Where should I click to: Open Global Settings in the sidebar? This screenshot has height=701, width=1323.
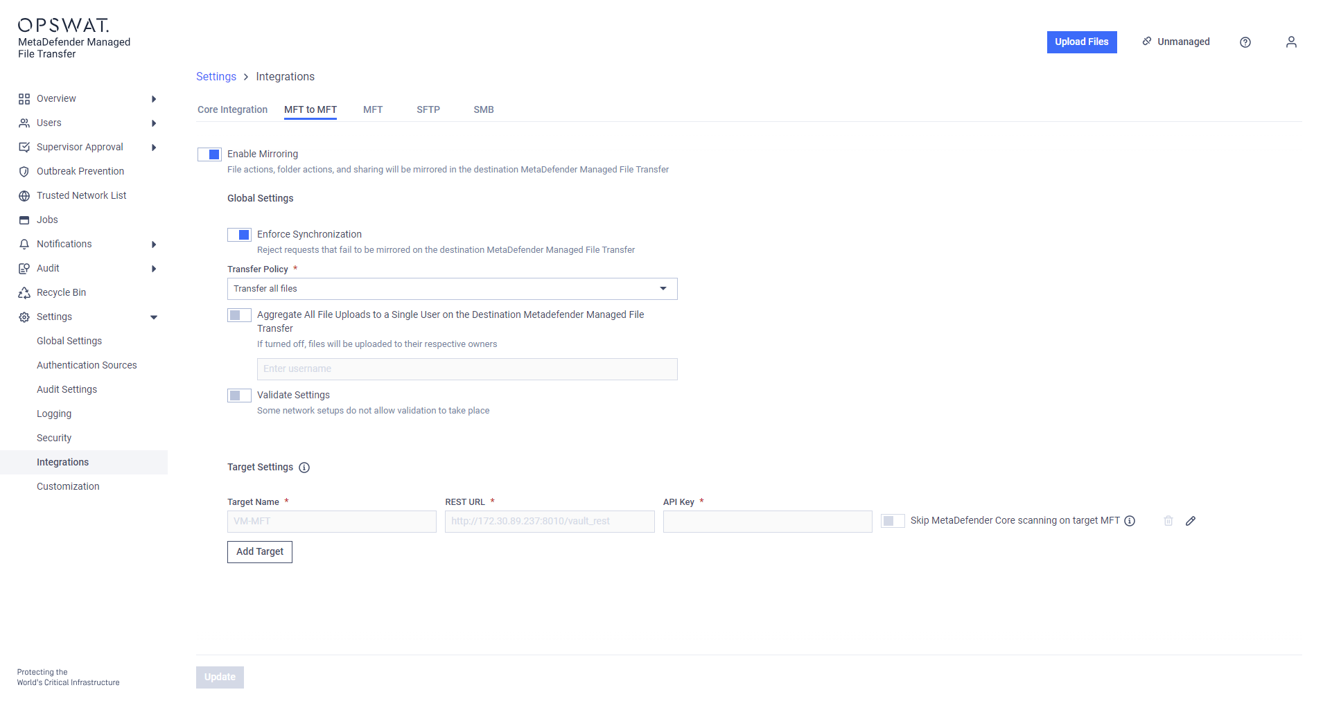(x=69, y=341)
